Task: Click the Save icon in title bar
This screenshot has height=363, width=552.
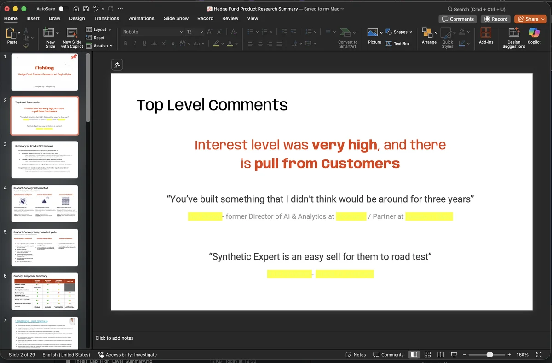Action: [x=85, y=9]
